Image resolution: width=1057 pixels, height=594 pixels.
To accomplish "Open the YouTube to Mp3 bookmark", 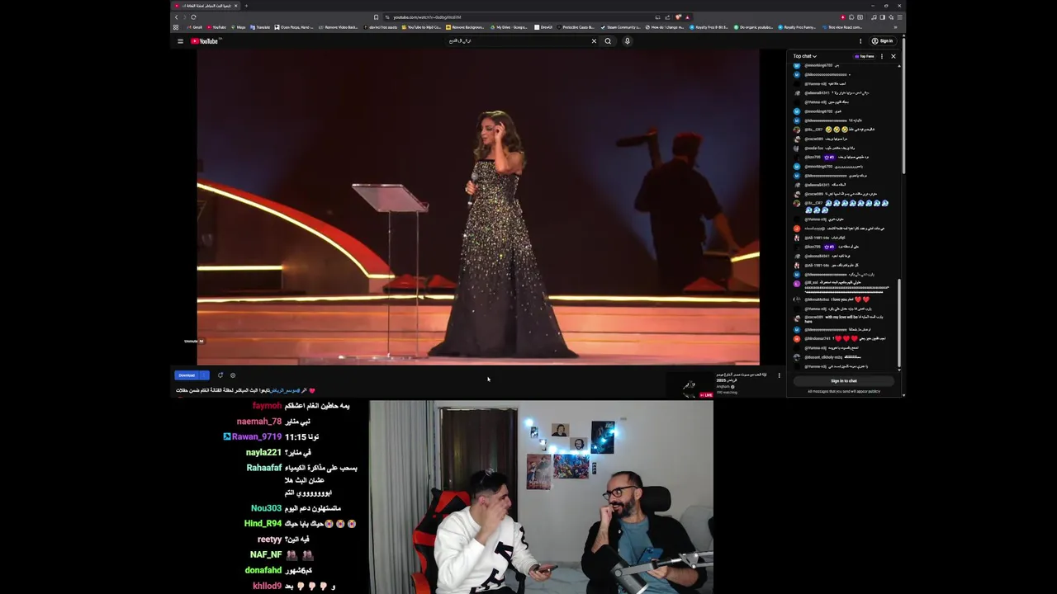I will 423,27.
